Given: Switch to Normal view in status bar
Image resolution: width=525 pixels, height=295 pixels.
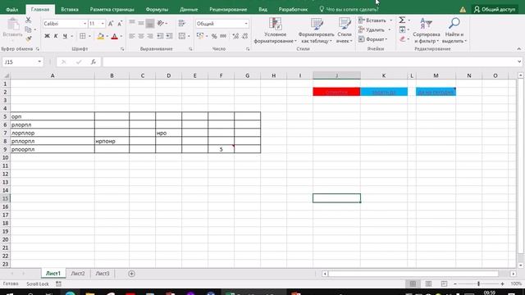Looking at the screenshot, I should [413, 284].
